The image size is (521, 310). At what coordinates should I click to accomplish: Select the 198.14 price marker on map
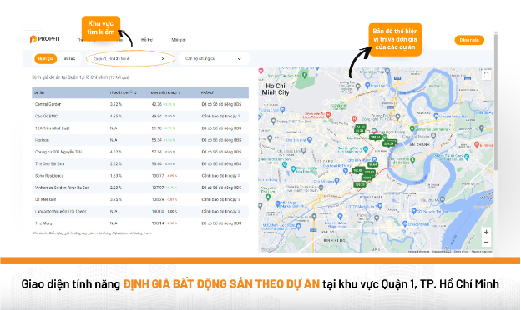click(375, 137)
